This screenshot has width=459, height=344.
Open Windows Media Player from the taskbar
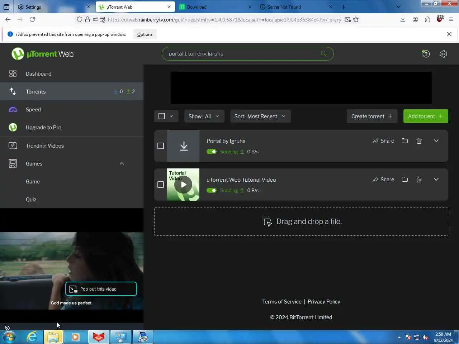[x=75, y=337]
